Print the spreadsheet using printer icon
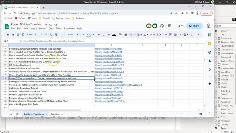The height and width of the screenshot is (133, 236). (x=18, y=35)
